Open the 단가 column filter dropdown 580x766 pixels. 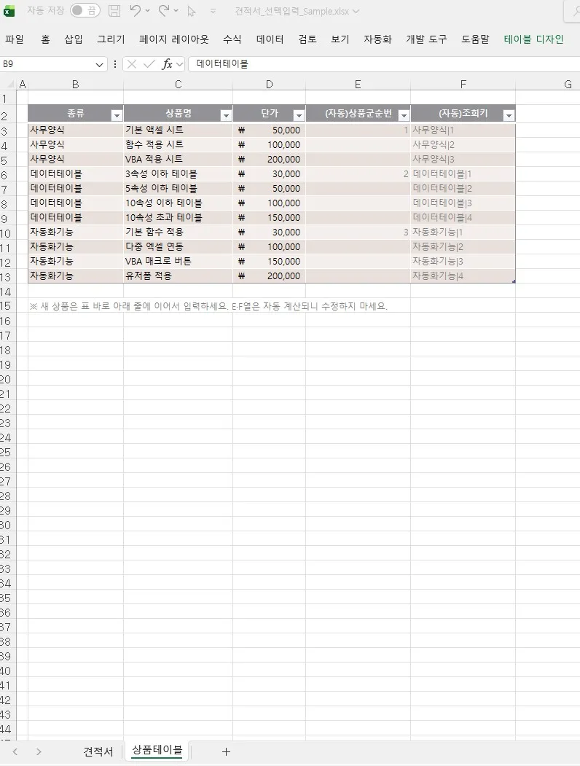pyautogui.click(x=299, y=115)
